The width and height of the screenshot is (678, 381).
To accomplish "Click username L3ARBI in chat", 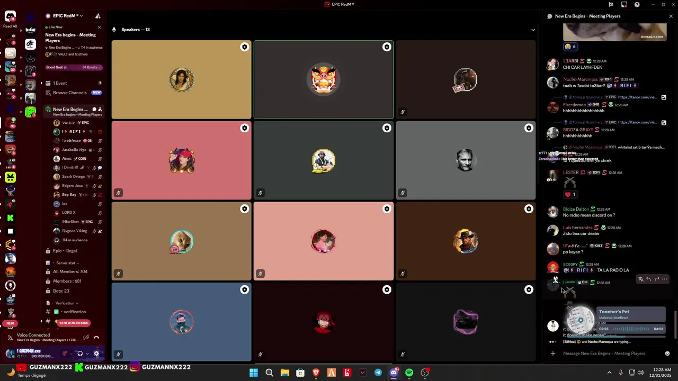I will click(571, 61).
